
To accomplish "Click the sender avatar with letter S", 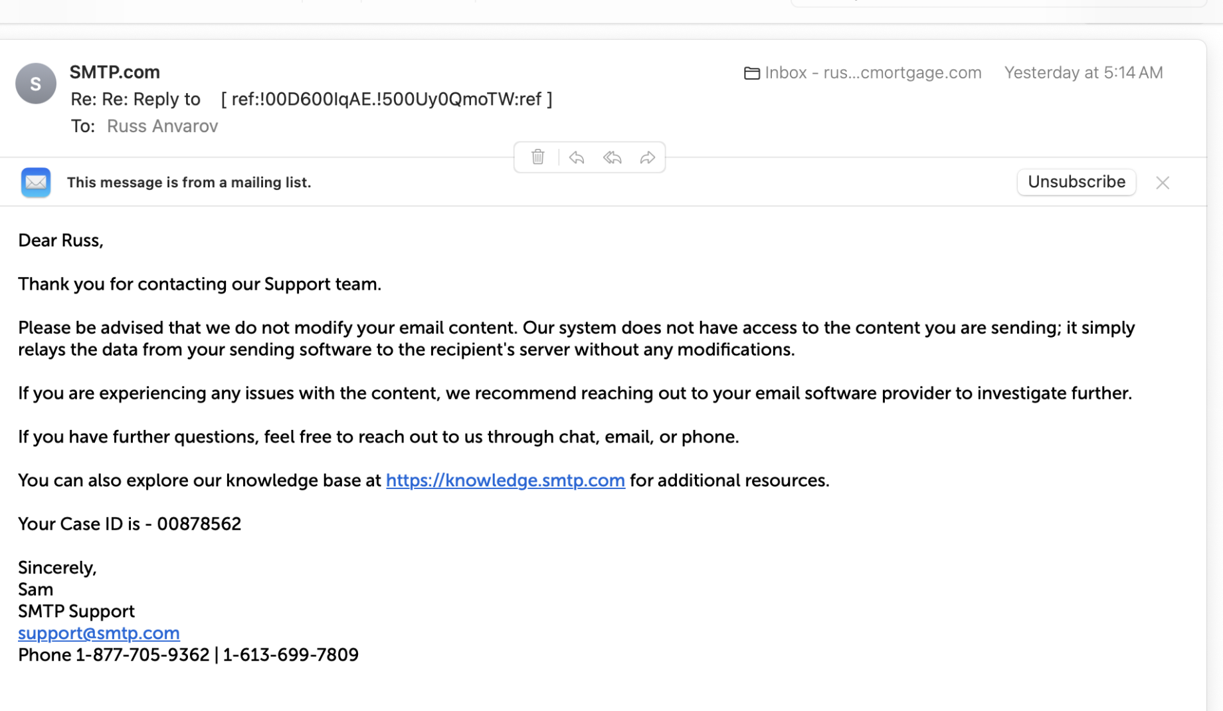I will (x=36, y=84).
